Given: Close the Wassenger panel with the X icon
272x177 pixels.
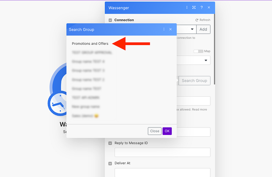Looking at the screenshot, I should click(209, 7).
